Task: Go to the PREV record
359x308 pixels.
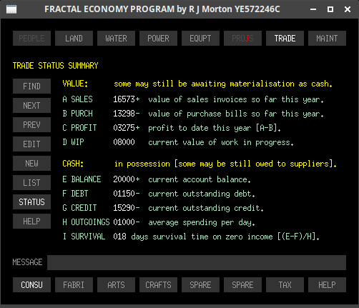Action: pos(31,125)
